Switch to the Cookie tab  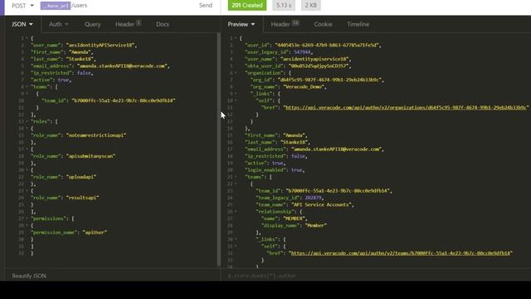tap(323, 24)
